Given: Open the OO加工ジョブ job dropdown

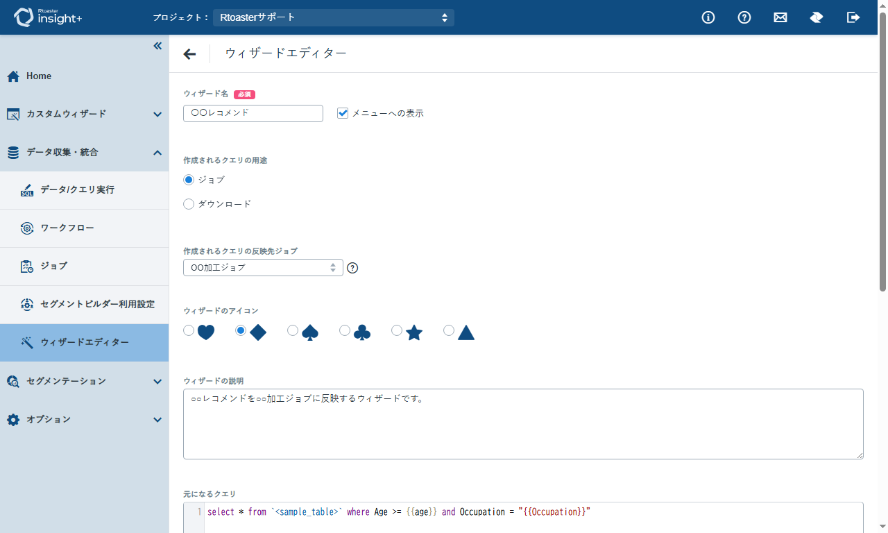Looking at the screenshot, I should pyautogui.click(x=263, y=267).
